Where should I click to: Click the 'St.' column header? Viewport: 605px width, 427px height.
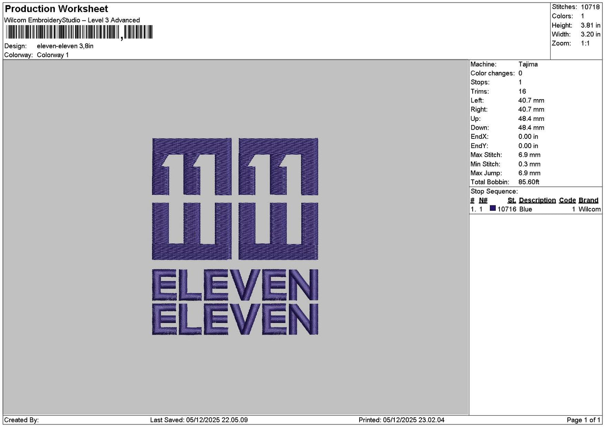coord(512,200)
